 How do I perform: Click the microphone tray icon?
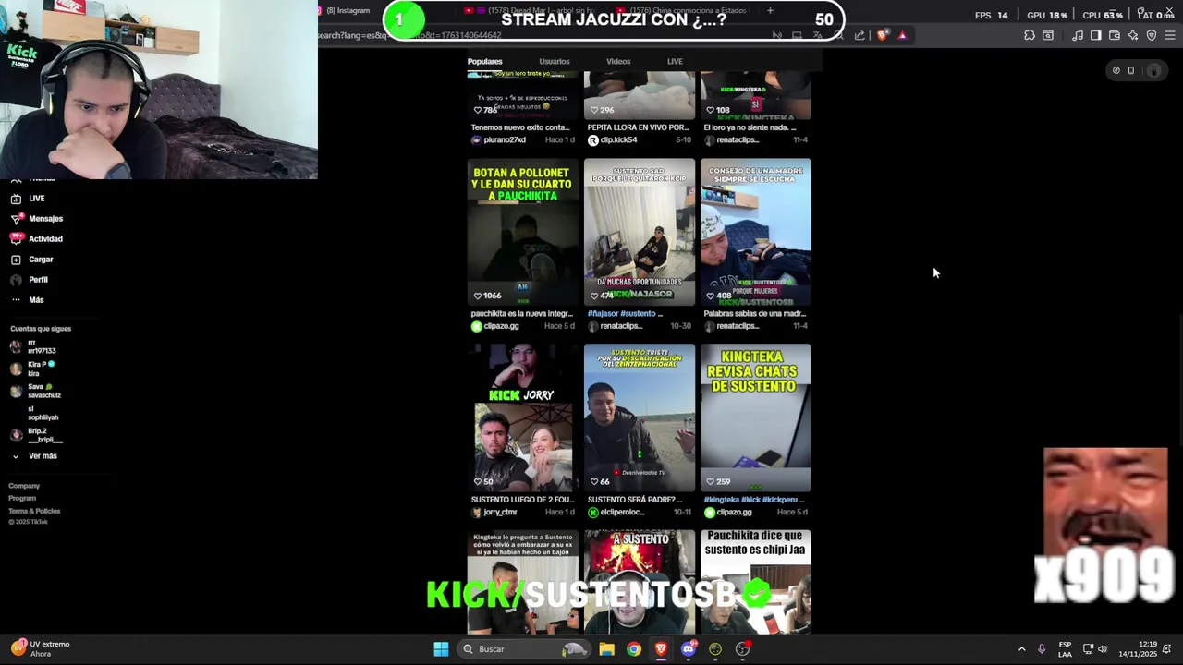1042,649
